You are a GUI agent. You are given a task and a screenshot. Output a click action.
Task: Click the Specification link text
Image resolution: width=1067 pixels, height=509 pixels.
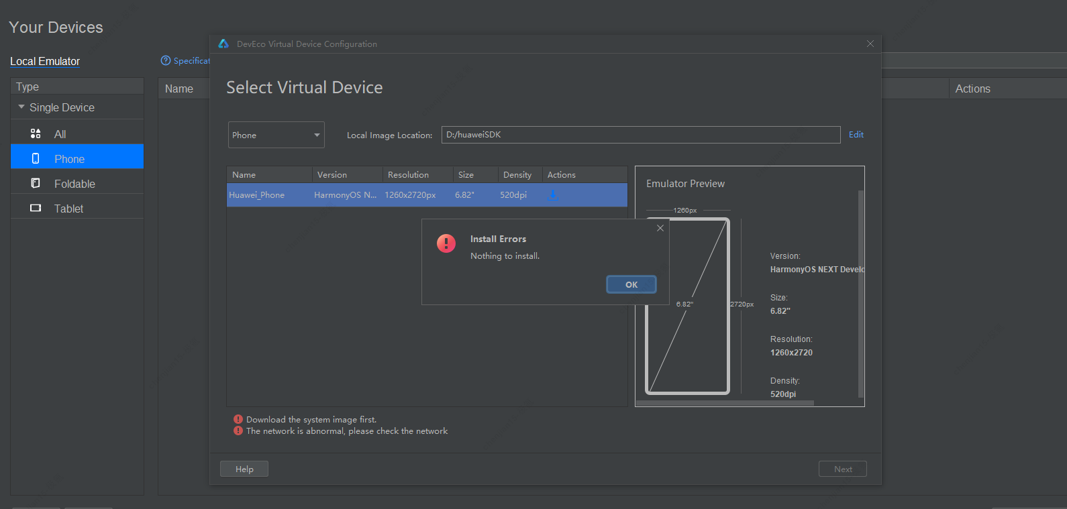[192, 60]
